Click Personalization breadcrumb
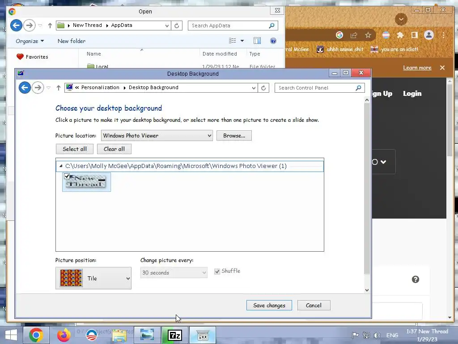The height and width of the screenshot is (344, 458). coord(100,87)
